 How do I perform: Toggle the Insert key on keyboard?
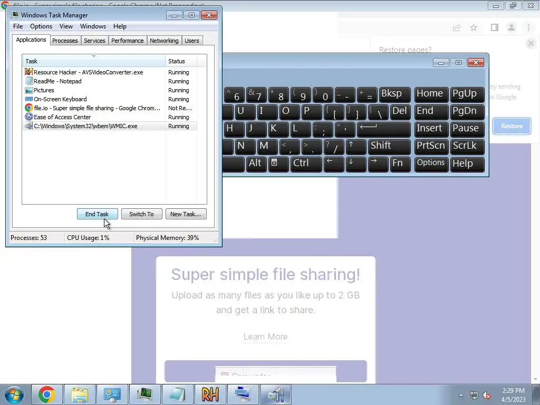click(431, 130)
